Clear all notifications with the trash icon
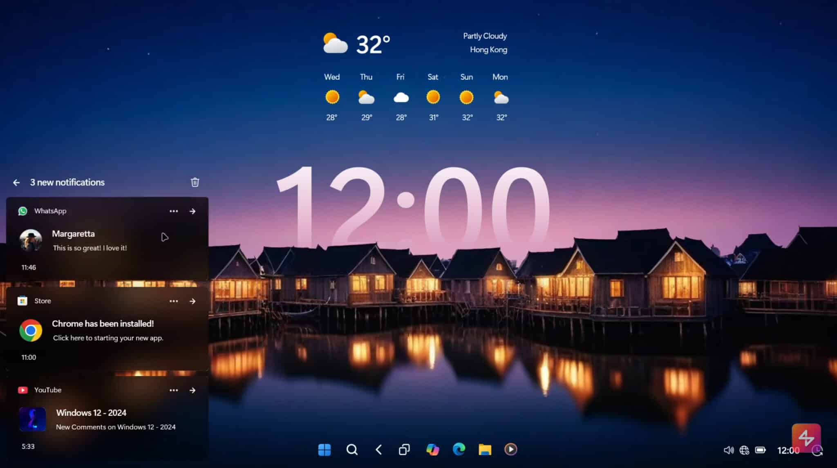 point(195,182)
